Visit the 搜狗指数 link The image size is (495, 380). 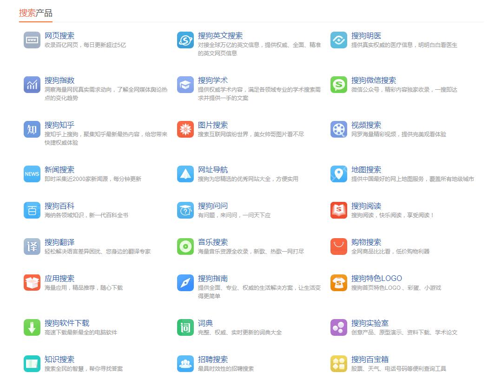click(x=59, y=80)
